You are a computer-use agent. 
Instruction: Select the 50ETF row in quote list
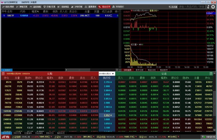(x=60, y=16)
